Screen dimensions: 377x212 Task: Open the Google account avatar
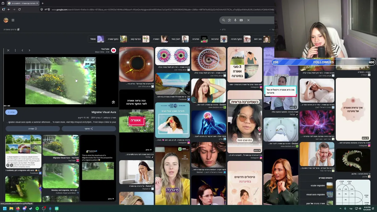tap(6, 20)
